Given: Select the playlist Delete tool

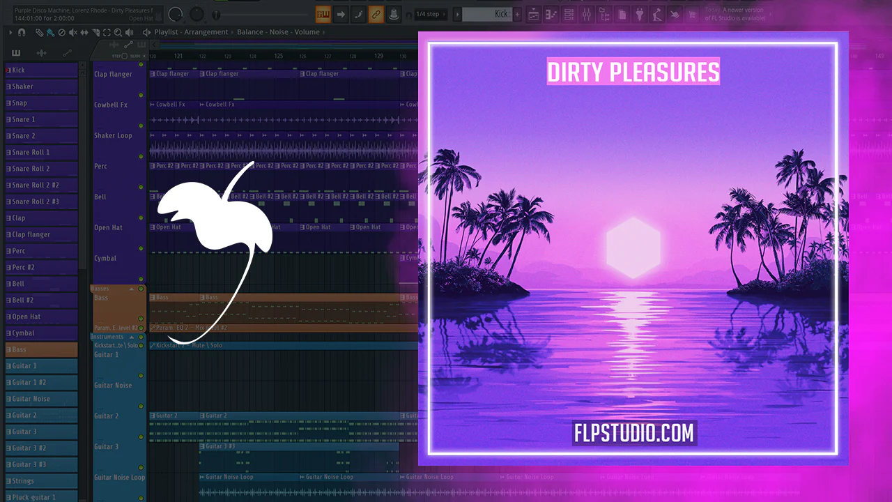Looking at the screenshot, I should coord(62,32).
